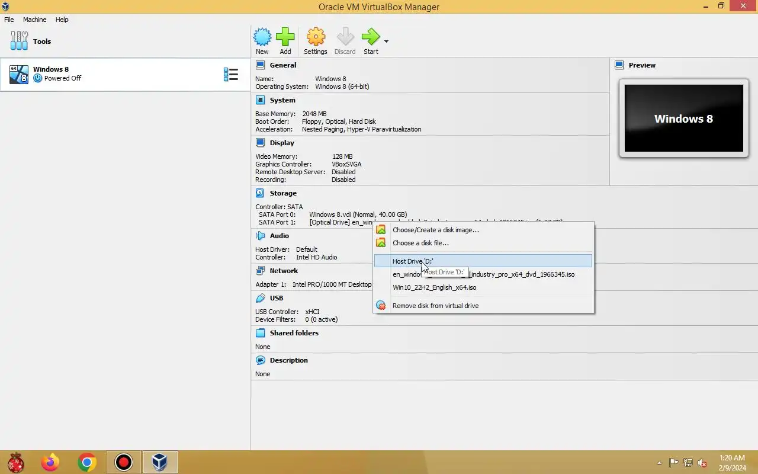This screenshot has width=758, height=474.
Task: Click the System section chip icon
Action: tap(260, 100)
